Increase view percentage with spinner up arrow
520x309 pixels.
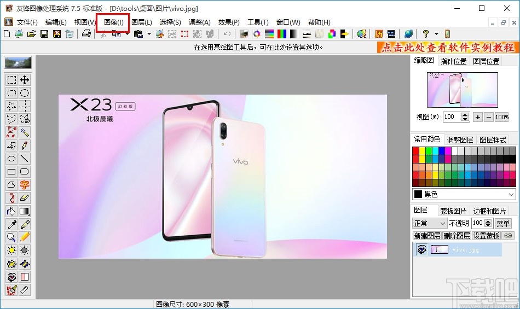465,115
